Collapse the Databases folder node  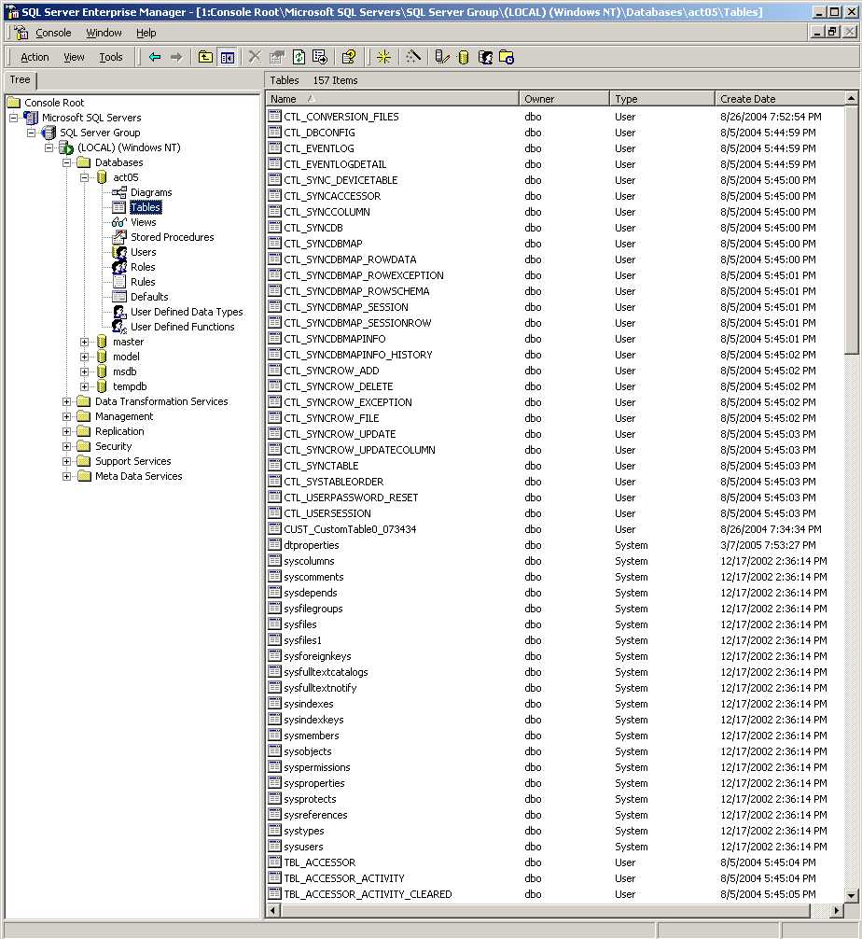(x=66, y=162)
